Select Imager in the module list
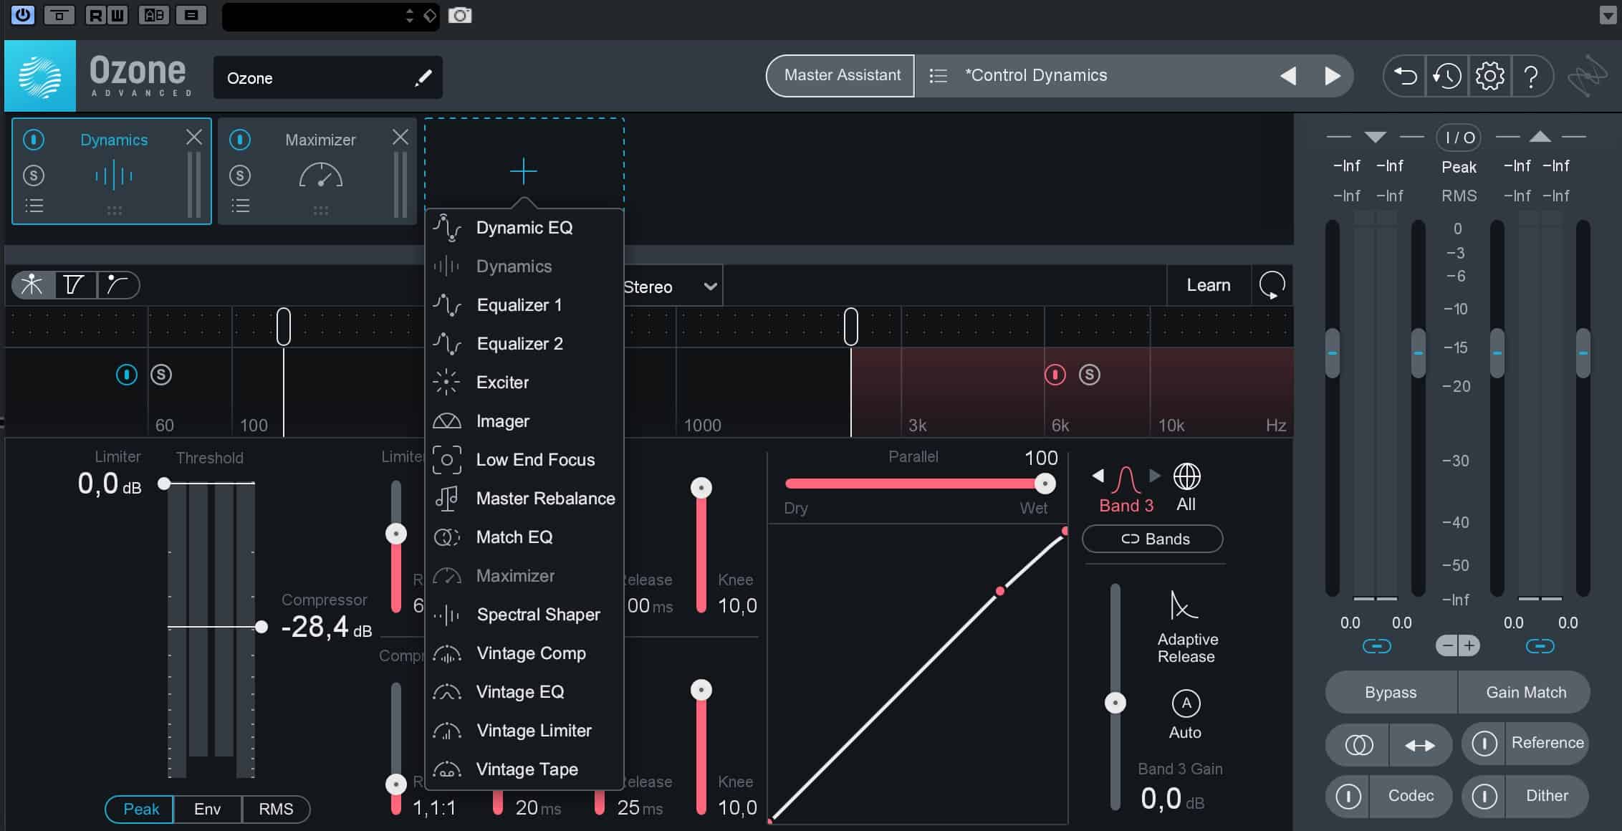Screen dimensions: 1622x831 (x=524, y=421)
